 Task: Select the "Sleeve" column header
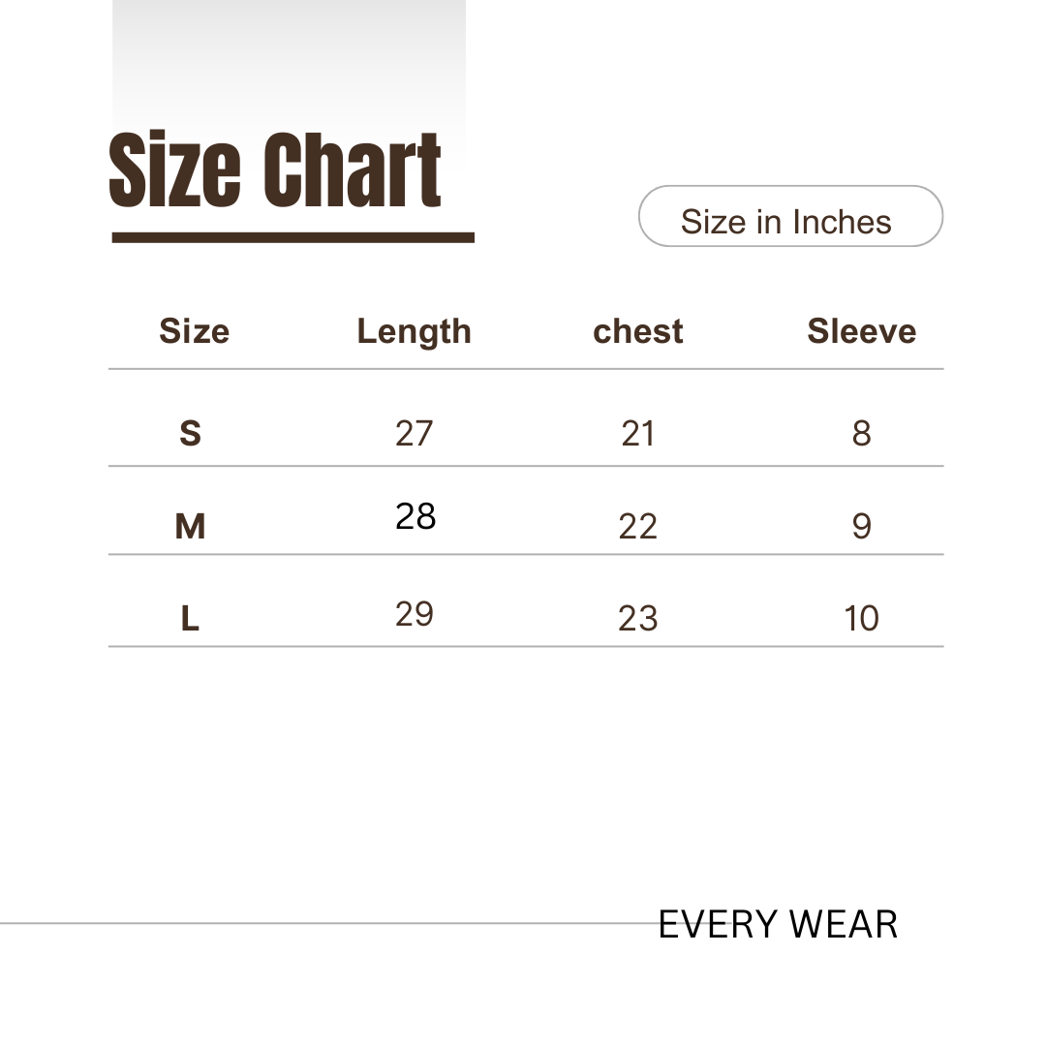(861, 331)
